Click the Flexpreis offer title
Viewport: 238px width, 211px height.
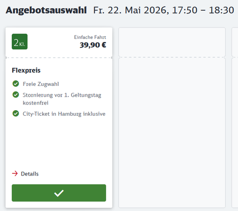[x=26, y=70]
